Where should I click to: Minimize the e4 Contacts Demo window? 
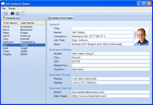(139, 4)
